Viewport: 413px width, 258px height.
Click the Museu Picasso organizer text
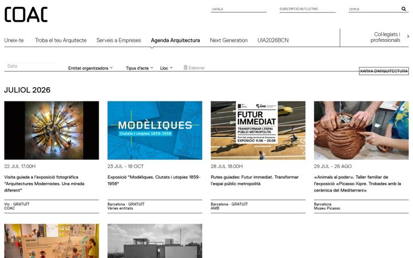[327, 208]
